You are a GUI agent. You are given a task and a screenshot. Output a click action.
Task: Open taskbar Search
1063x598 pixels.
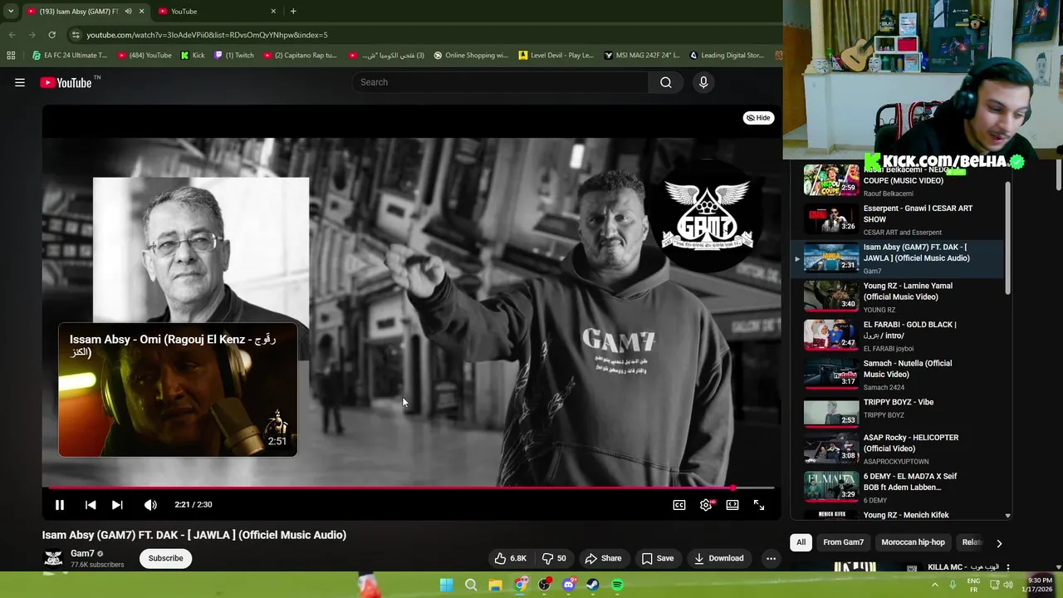(x=471, y=585)
